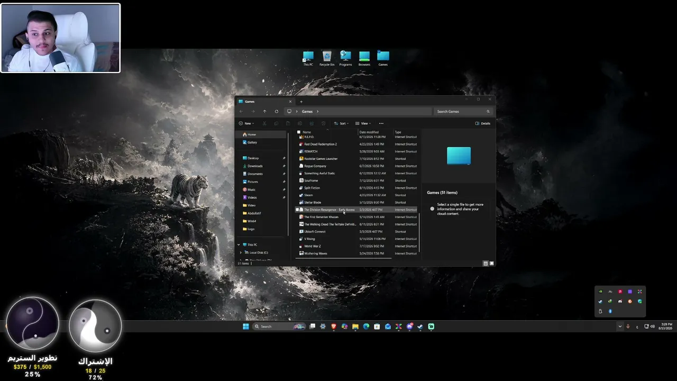Open Settings gear on the taskbar
The image size is (677, 381).
pos(323,326)
